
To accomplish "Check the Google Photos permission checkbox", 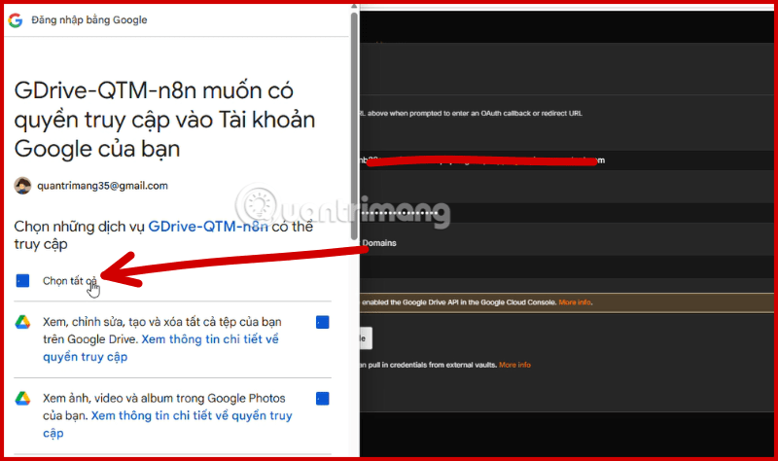I will coord(323,399).
